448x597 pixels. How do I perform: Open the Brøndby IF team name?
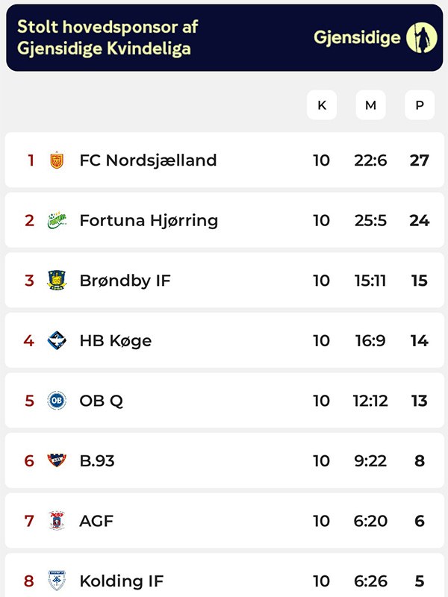click(125, 281)
